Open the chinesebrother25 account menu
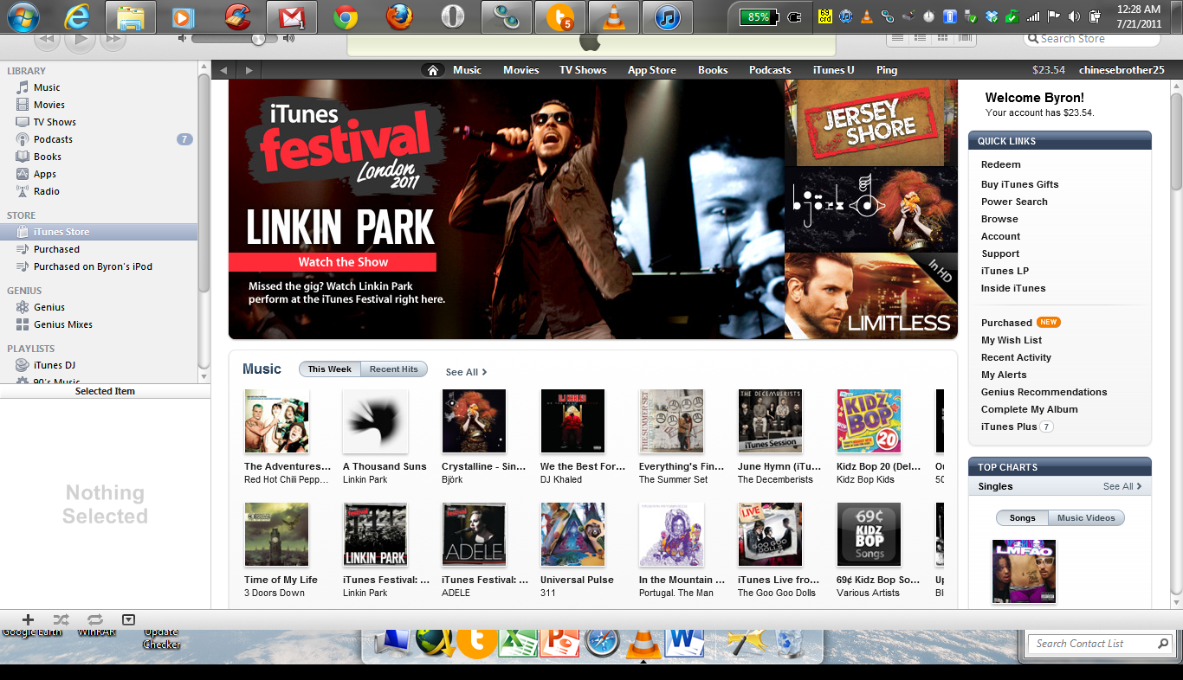1183x680 pixels. click(x=1122, y=70)
